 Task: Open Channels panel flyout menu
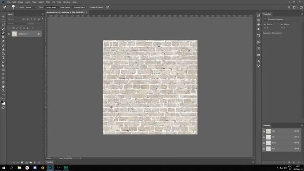coord(302,125)
